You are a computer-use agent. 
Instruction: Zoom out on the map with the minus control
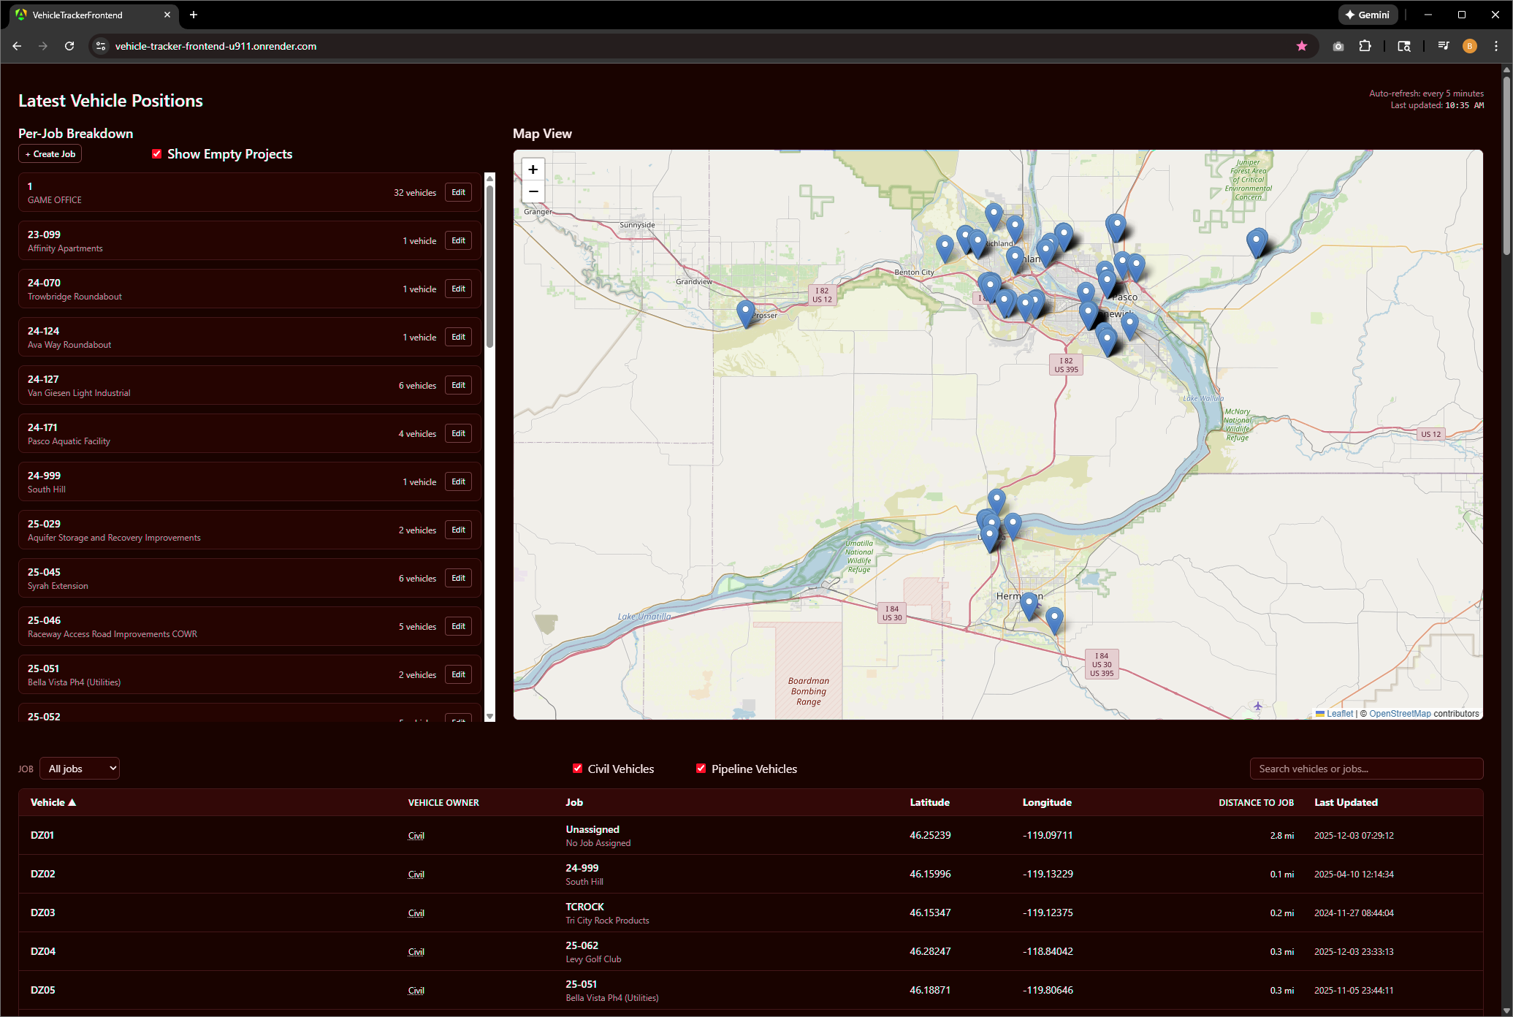coord(533,191)
